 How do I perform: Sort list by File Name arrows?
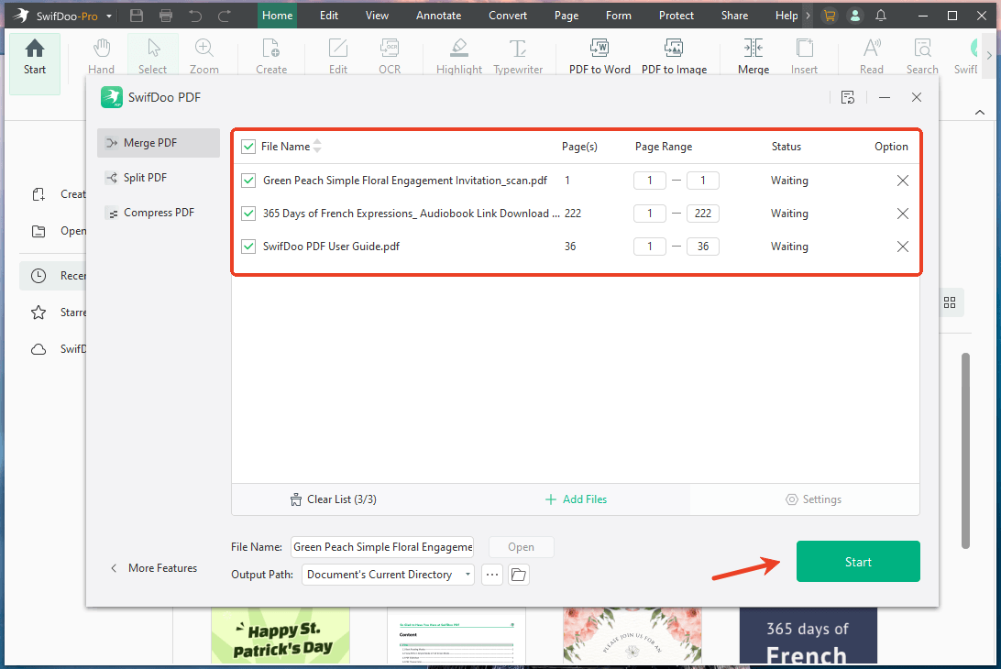point(317,147)
